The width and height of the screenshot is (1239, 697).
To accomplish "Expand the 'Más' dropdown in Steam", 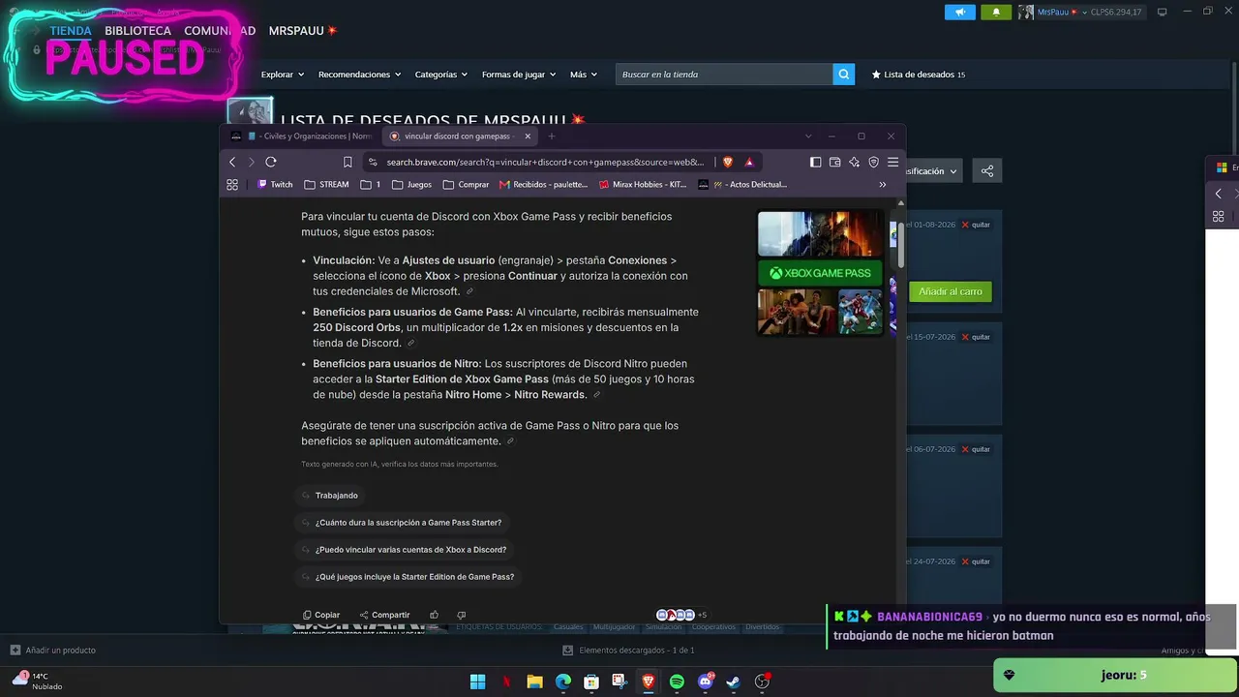I will 584,75.
